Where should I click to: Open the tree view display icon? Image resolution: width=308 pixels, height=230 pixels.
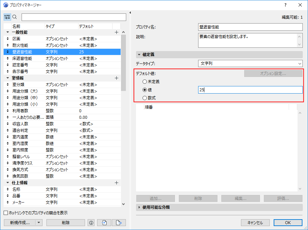pos(7,17)
